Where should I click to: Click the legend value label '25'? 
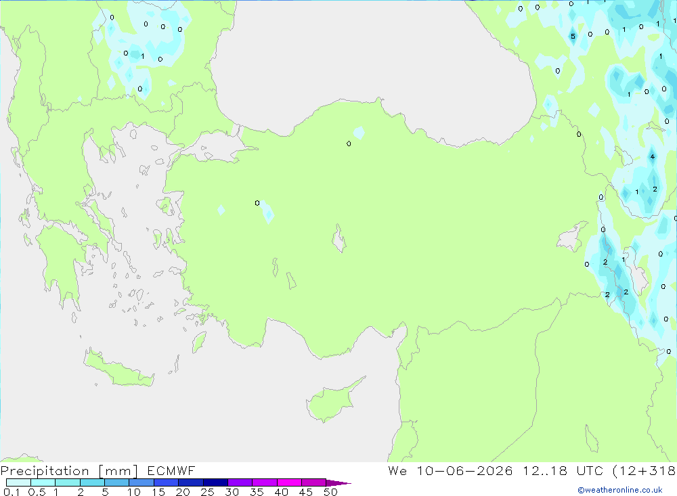pos(207,492)
